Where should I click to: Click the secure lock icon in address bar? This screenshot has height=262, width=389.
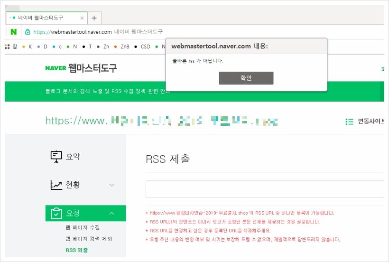click(28, 32)
